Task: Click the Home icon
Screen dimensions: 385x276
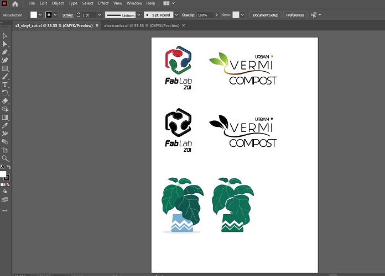Action: click(x=15, y=4)
